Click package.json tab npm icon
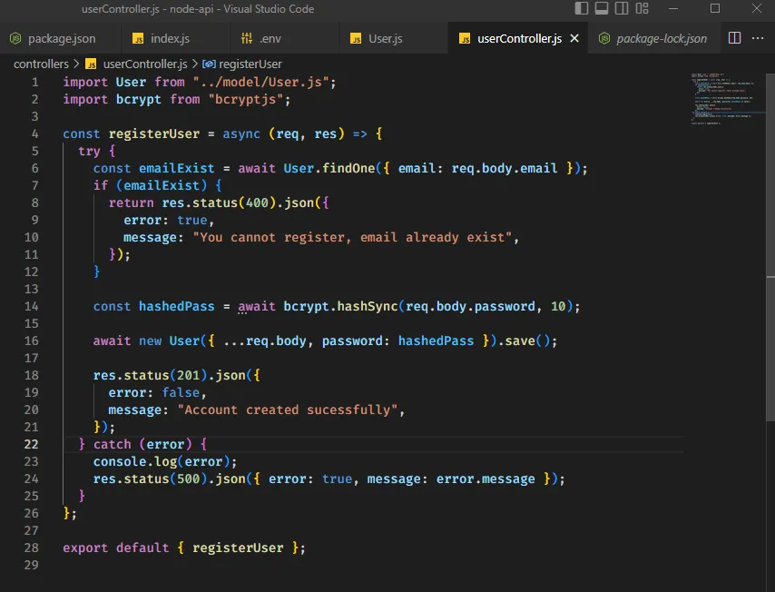The height and width of the screenshot is (592, 775). (15, 38)
